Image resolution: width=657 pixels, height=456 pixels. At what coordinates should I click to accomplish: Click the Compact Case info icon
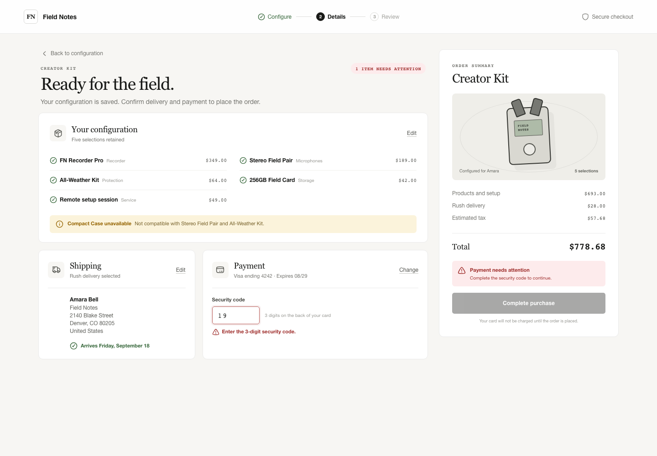coord(59,224)
